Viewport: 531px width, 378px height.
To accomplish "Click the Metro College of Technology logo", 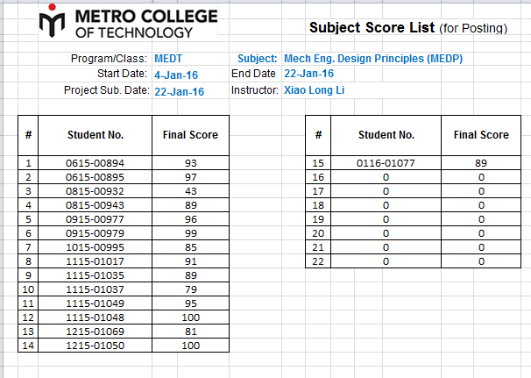I will click(128, 21).
